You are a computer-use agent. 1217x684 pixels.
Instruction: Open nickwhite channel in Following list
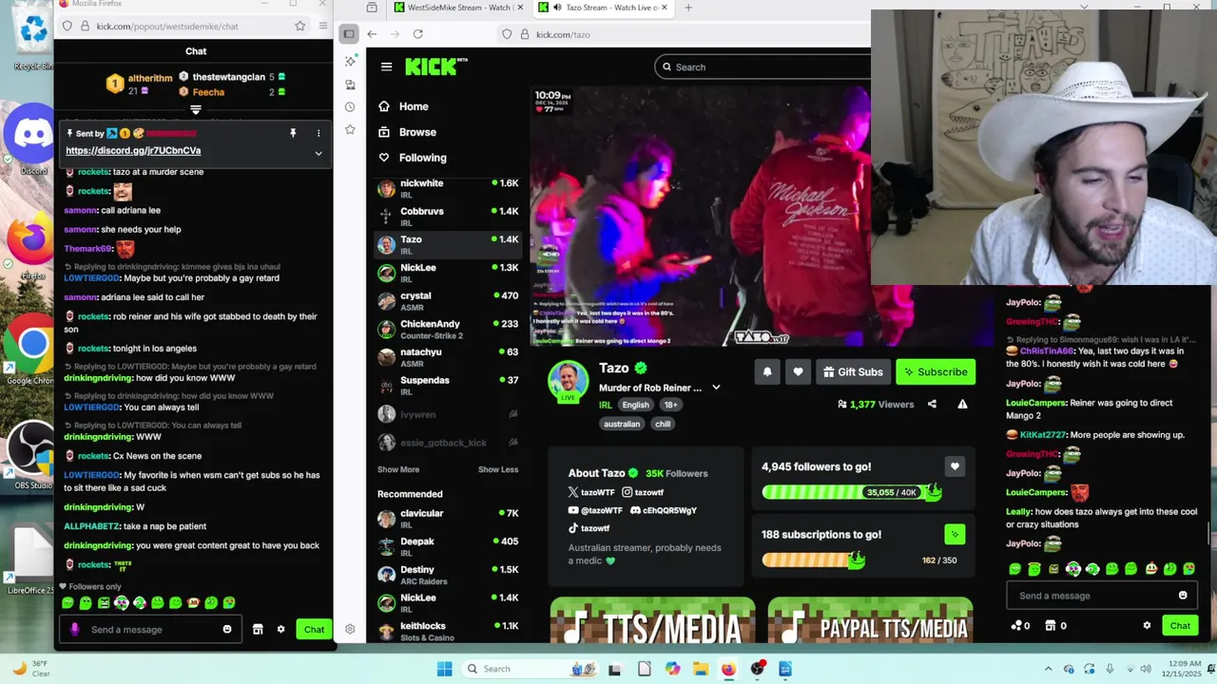click(x=448, y=188)
